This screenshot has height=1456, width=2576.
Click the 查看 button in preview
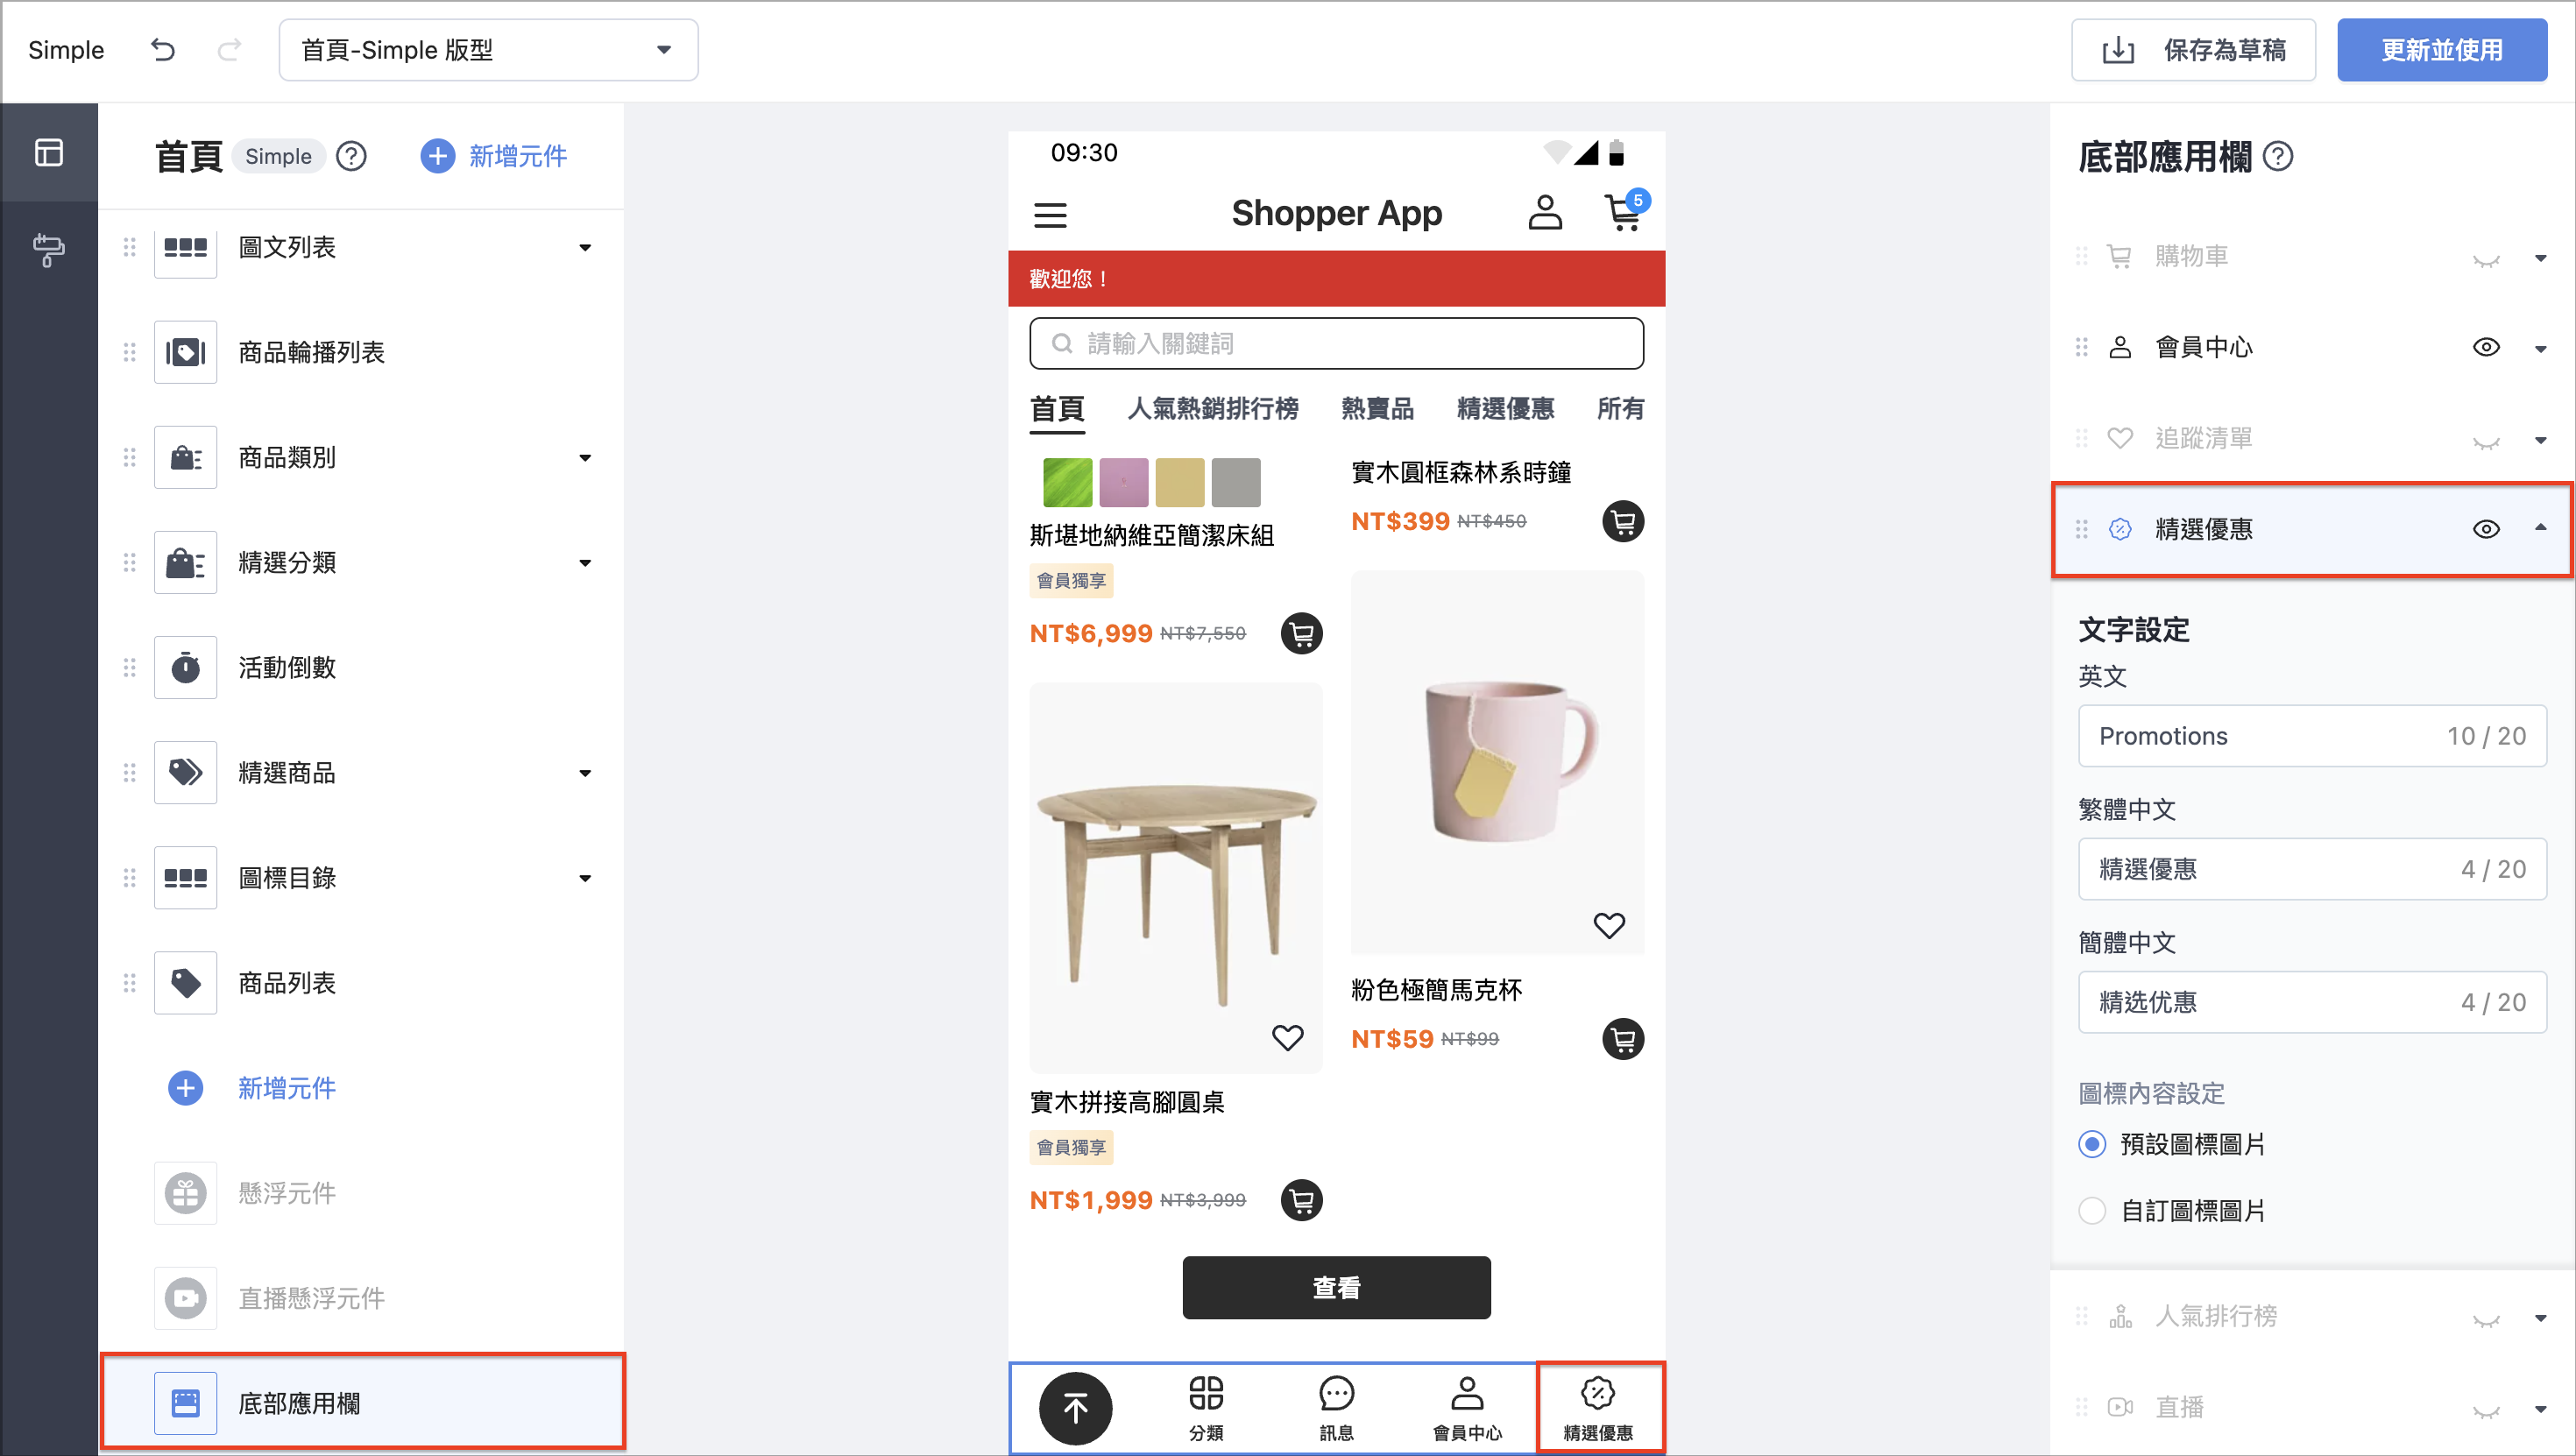coord(1336,1288)
